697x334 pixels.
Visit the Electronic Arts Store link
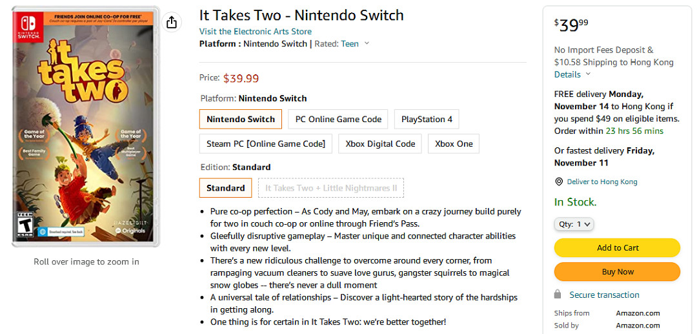pos(256,31)
